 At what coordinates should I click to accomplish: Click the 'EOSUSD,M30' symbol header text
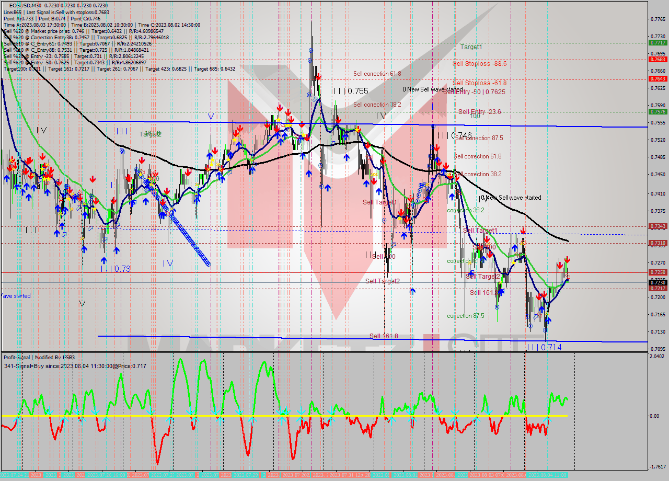(x=24, y=5)
